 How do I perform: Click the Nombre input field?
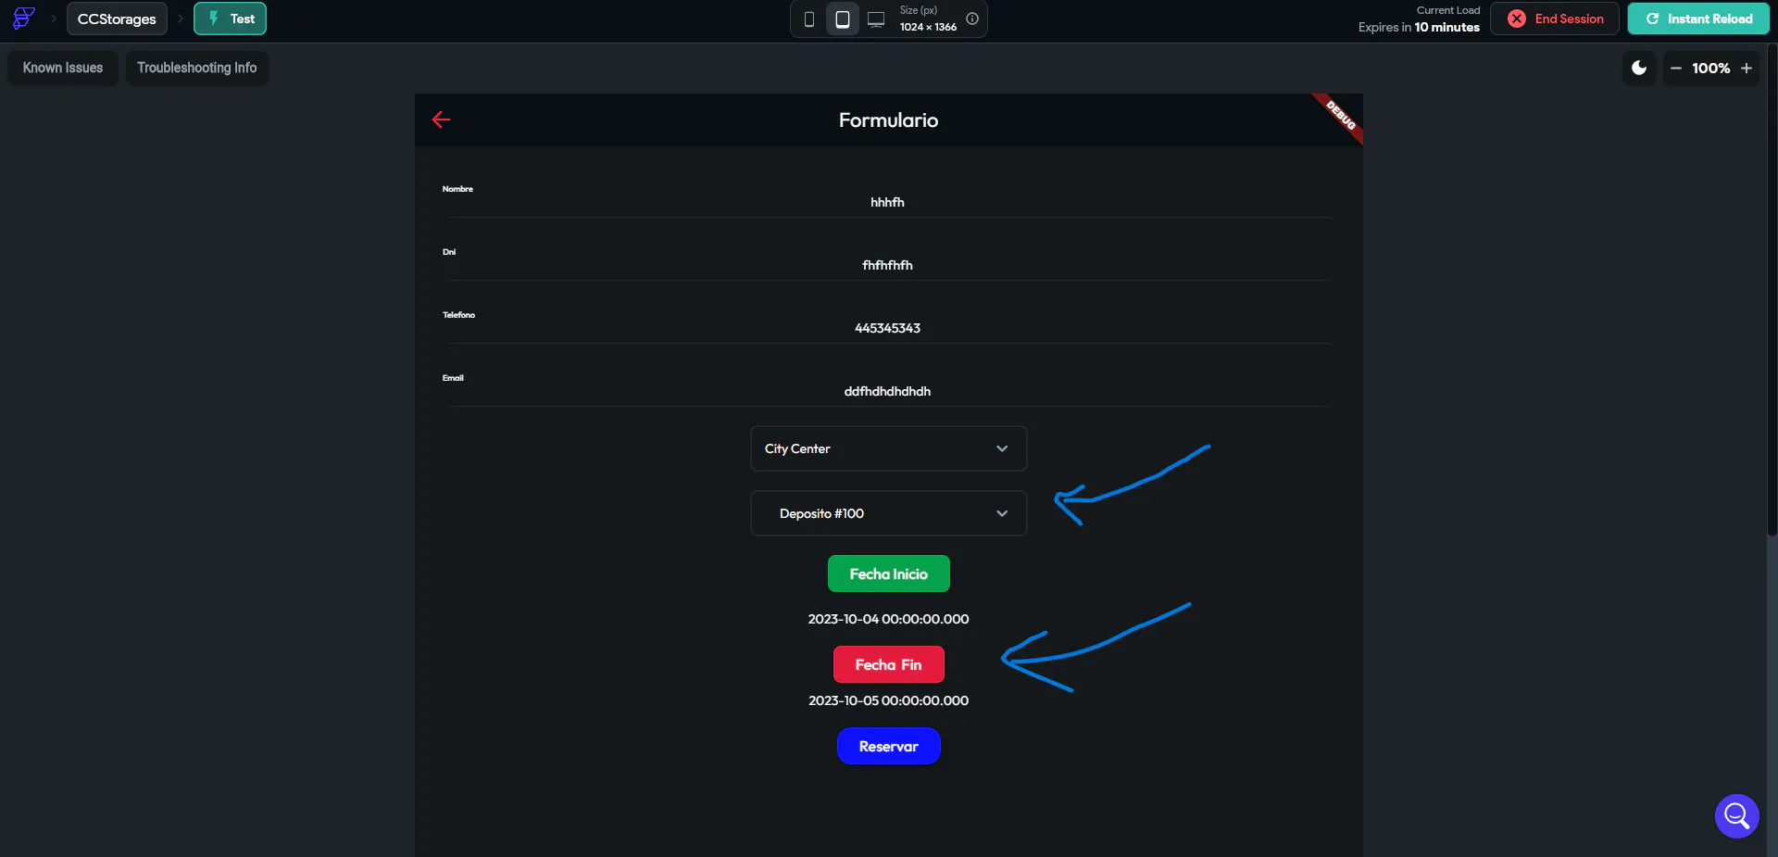[x=887, y=202]
